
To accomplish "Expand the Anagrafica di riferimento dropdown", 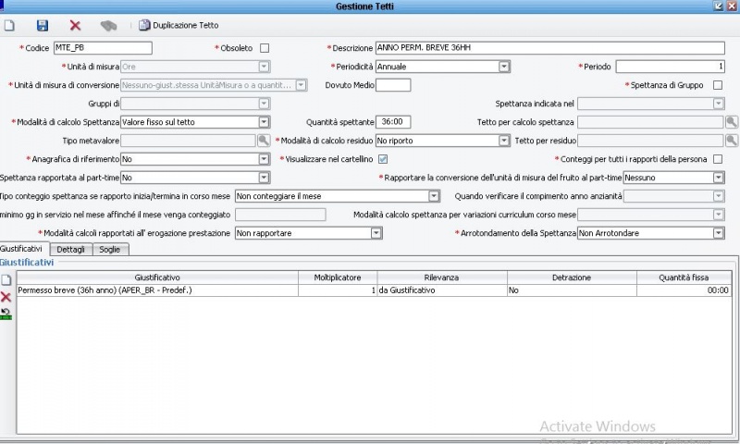I will click(265, 159).
